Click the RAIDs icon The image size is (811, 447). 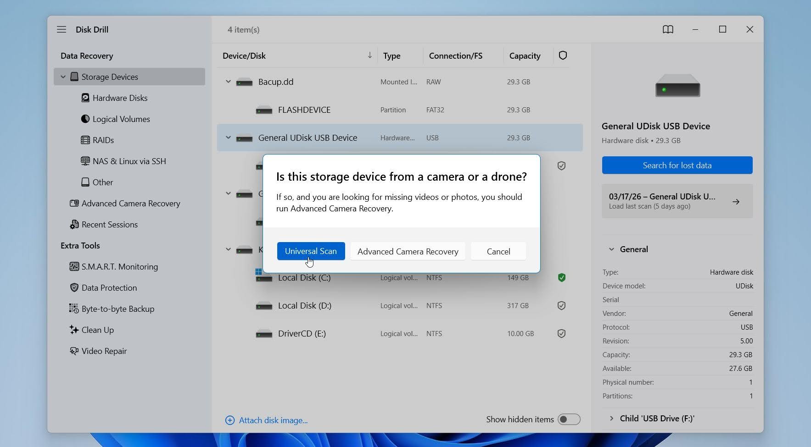coord(85,140)
